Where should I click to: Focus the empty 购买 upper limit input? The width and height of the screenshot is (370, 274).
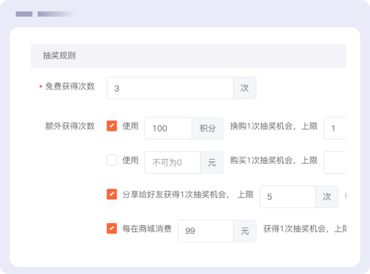pos(335,162)
